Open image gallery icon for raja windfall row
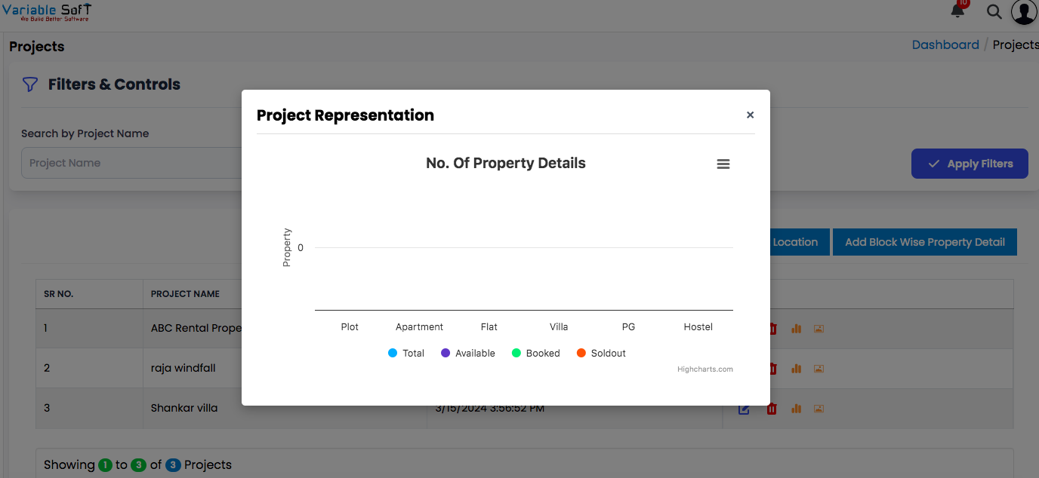The height and width of the screenshot is (478, 1039). 819,369
